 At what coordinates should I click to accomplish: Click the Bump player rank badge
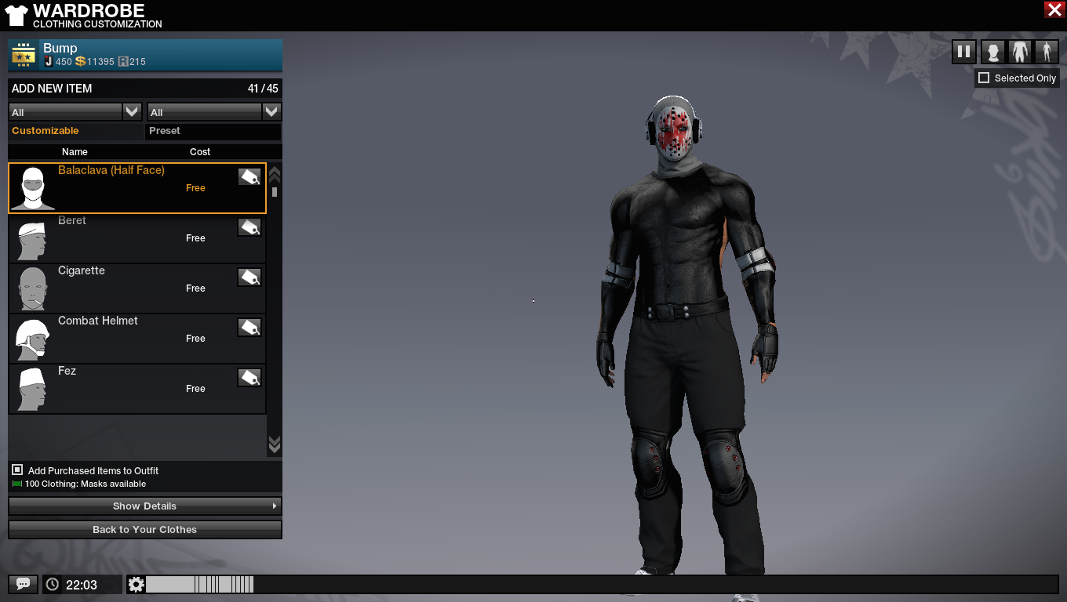tap(24, 55)
